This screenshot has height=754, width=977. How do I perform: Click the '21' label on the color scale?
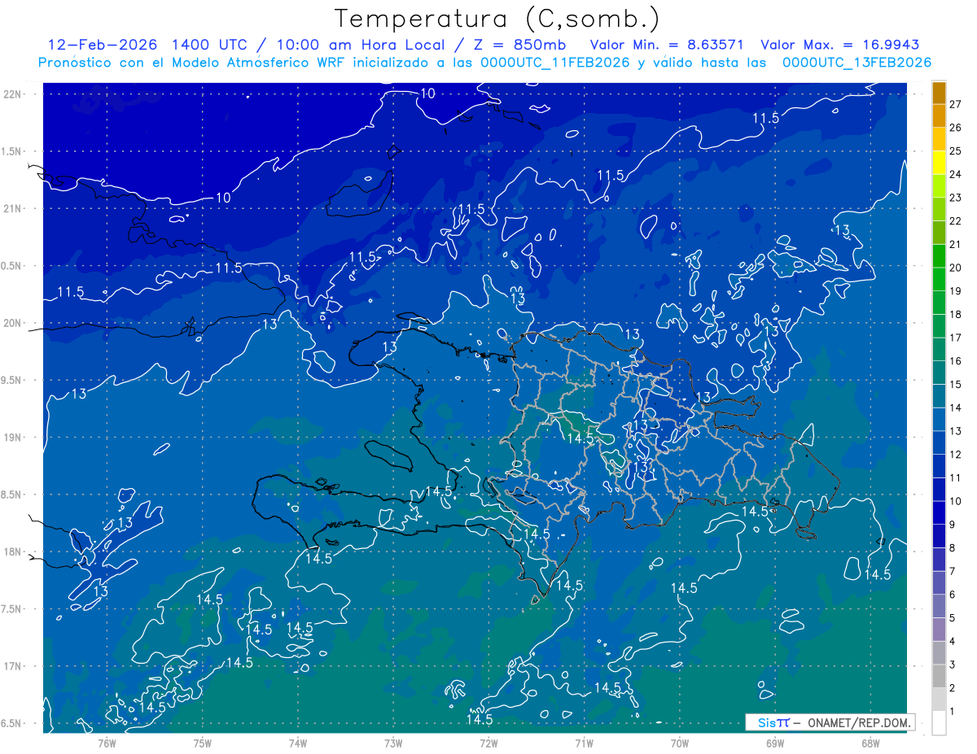click(x=956, y=244)
